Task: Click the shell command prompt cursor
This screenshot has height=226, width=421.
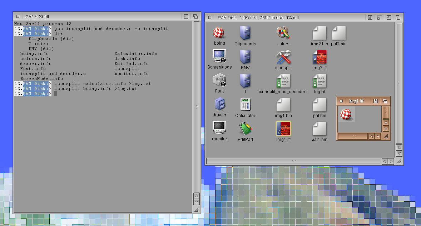Action: click(55, 94)
